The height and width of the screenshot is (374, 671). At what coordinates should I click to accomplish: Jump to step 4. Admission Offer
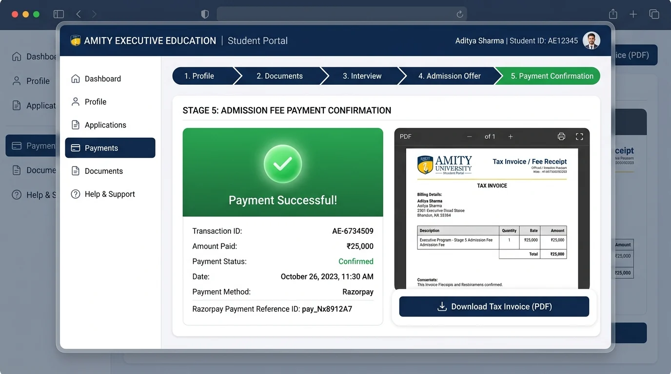pyautogui.click(x=450, y=76)
